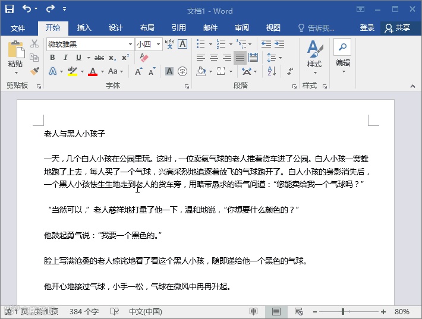
Task: Open the Font dialog launcher
Action: coord(187,86)
